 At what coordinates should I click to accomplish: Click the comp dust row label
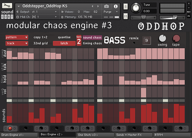(4, 53)
